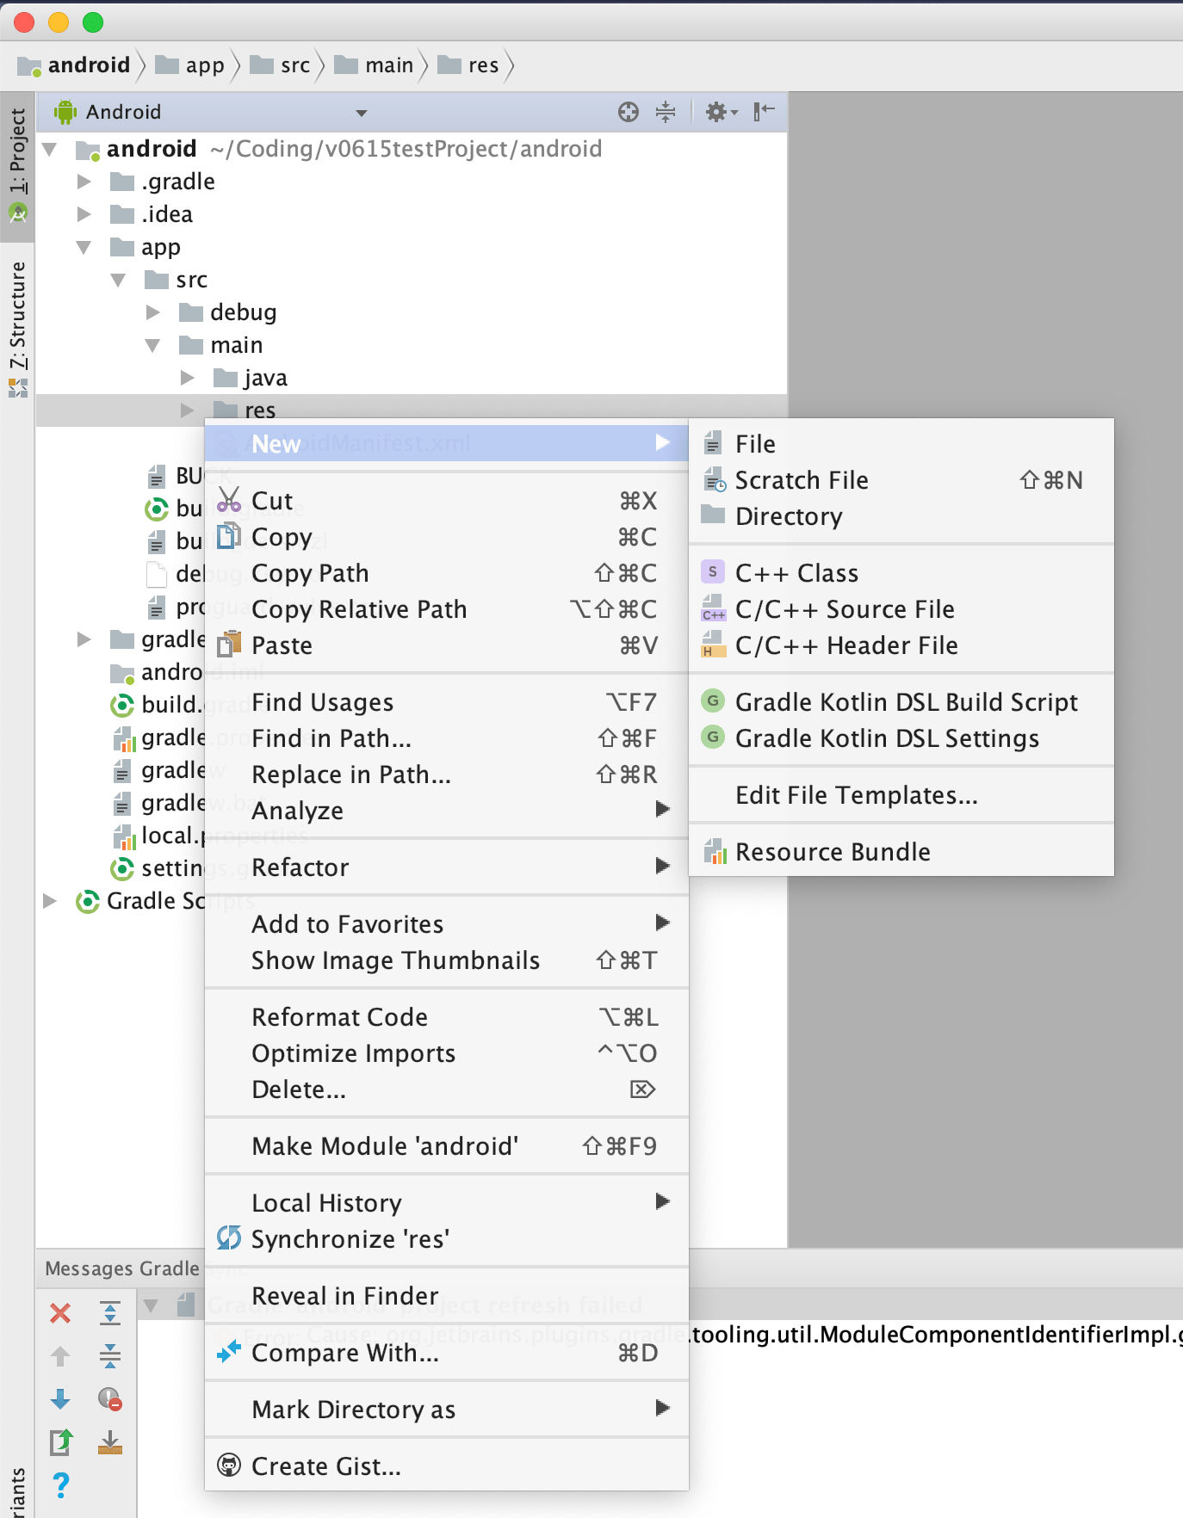Expand the Gradle Scripts node arrow

50,901
